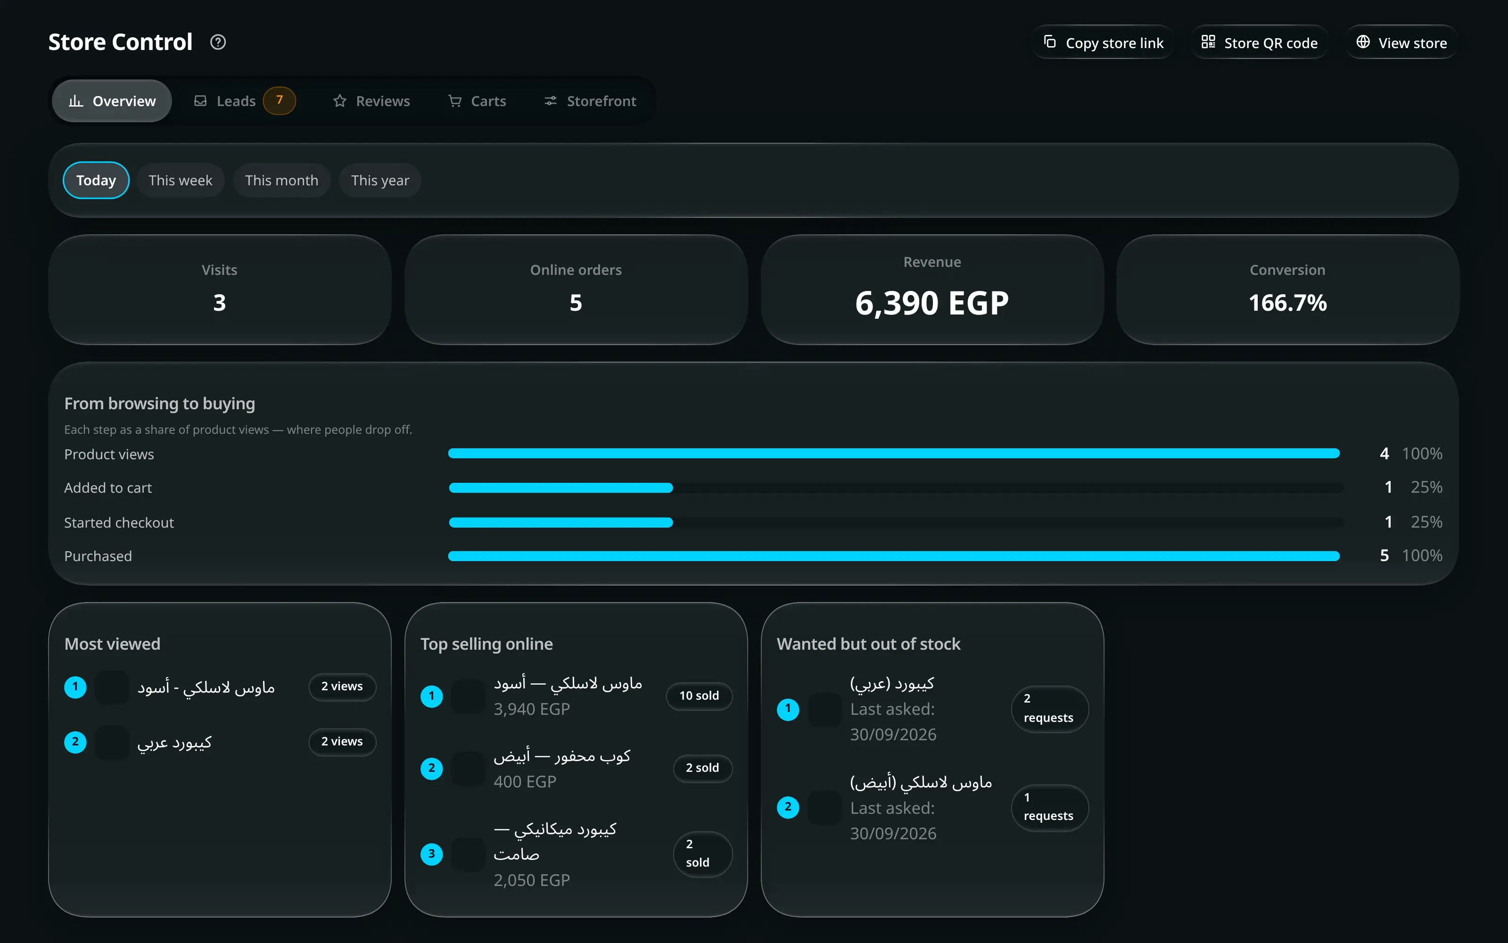Click thumbnail of 2-requests out-of-stock item
Screen dimensions: 1508x943
click(x=825, y=709)
